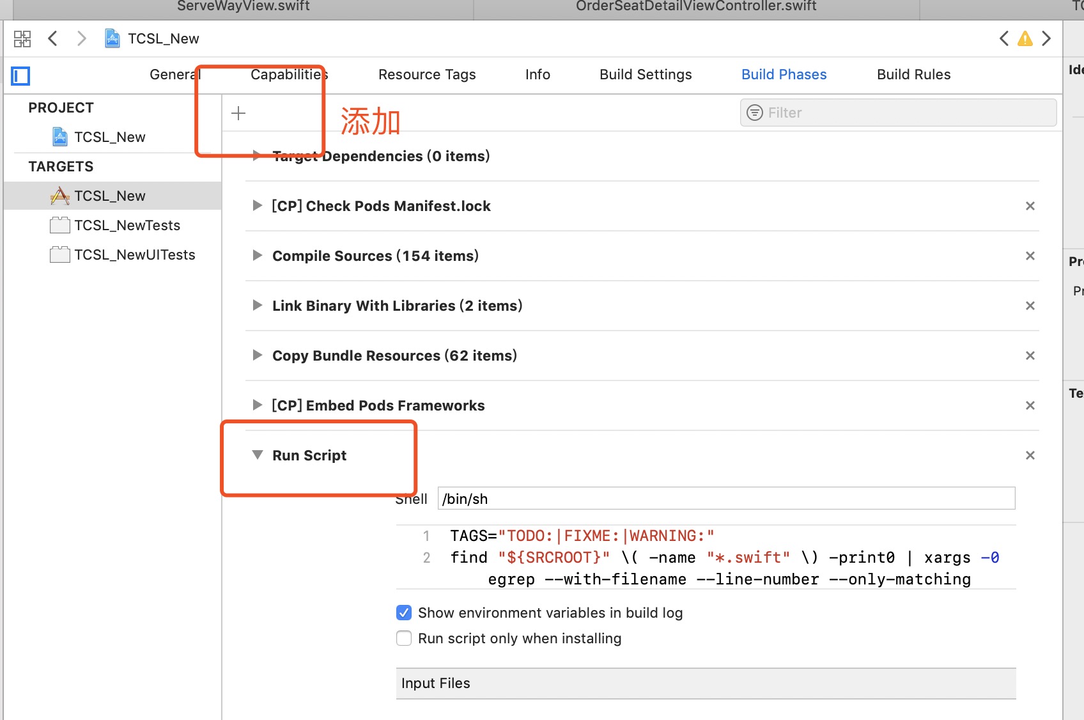Open the related items grid icon
The height and width of the screenshot is (720, 1084).
click(22, 38)
